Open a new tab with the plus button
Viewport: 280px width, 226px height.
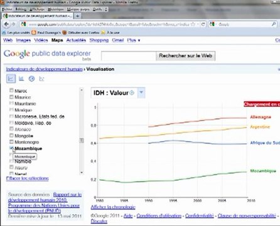point(77,16)
